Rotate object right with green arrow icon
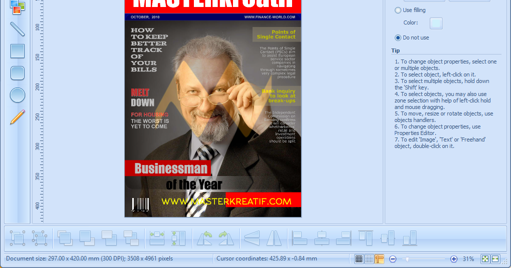511x268 pixels. [x=226, y=238]
